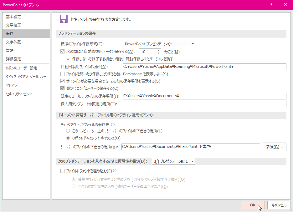
Task: Open リボンのユーザー設定 category
Action: coord(26,68)
